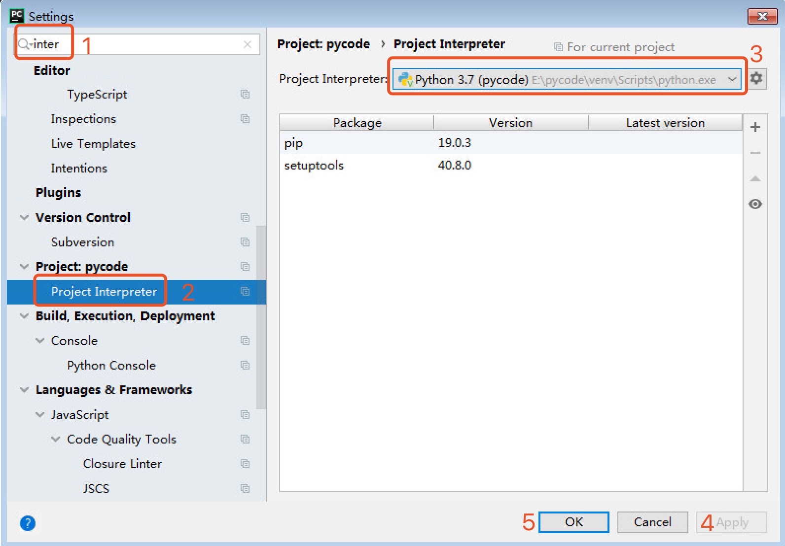This screenshot has width=785, height=546.
Task: Select the setuptools package row
Action: (511, 165)
